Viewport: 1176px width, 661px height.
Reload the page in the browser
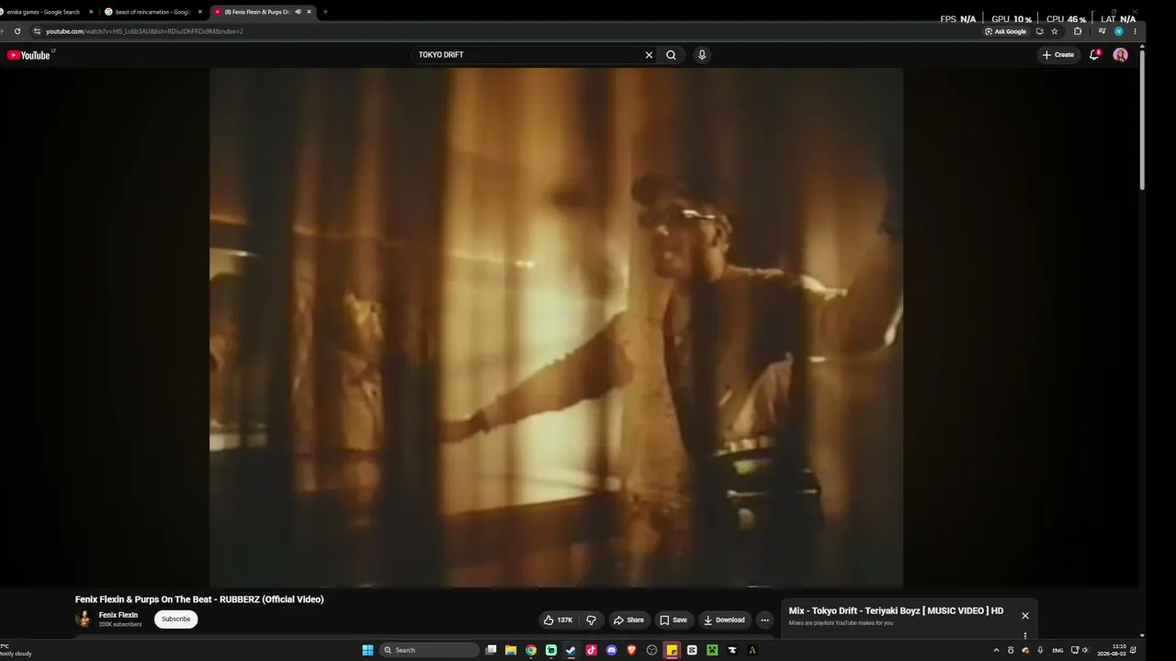tap(17, 31)
